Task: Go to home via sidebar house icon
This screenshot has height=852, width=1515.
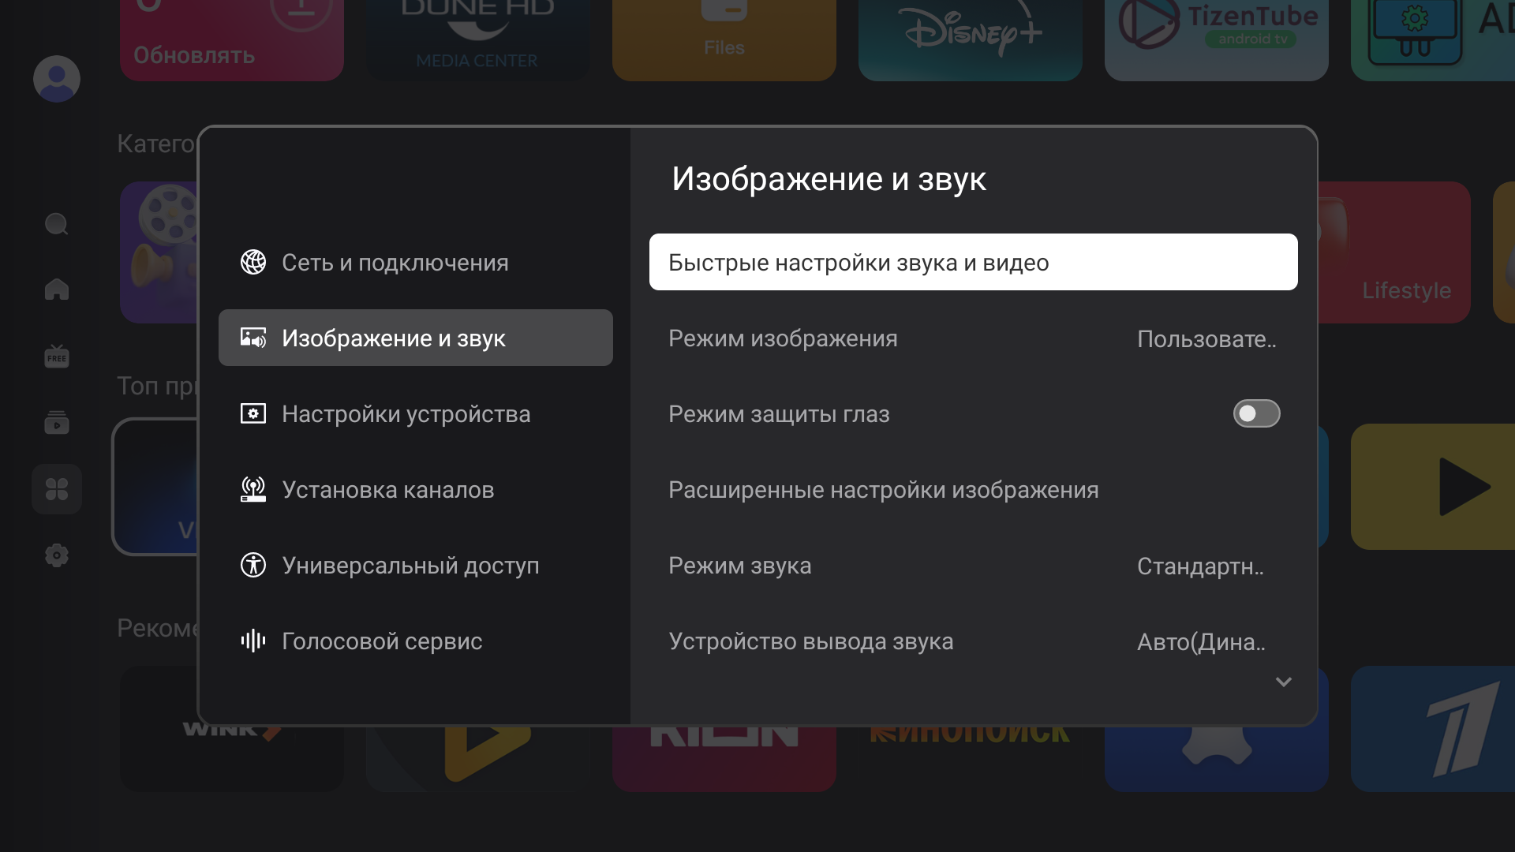Action: pos(56,289)
